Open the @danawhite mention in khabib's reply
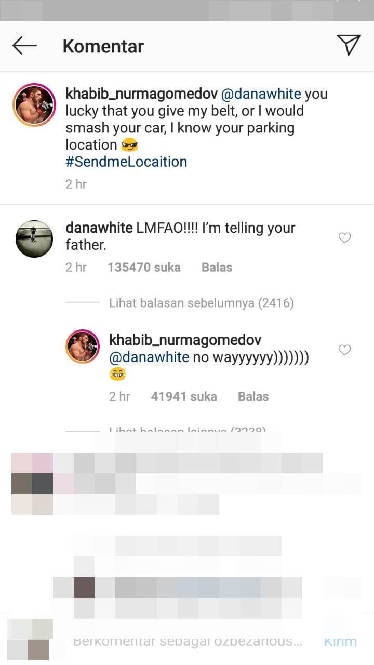 [149, 357]
